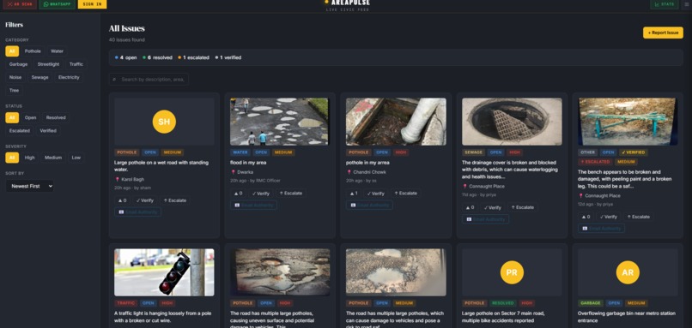
Task: Filter by Traffic category
Action: coord(76,64)
